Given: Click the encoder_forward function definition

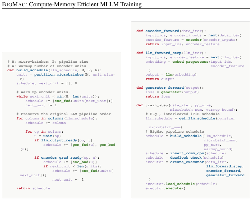Looking at the screenshot, I should [x=171, y=31].
